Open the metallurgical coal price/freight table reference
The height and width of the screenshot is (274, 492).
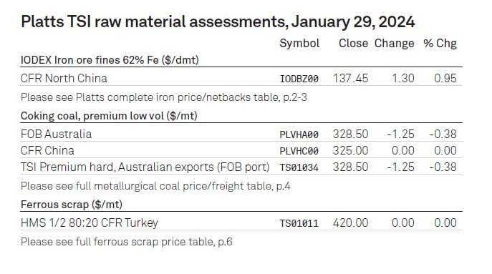pyautogui.click(x=155, y=186)
